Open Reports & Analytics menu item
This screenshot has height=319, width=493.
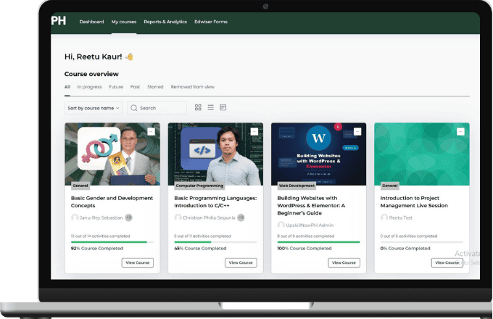coord(165,22)
